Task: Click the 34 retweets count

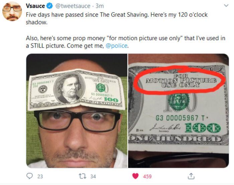Action: [x=93, y=177]
